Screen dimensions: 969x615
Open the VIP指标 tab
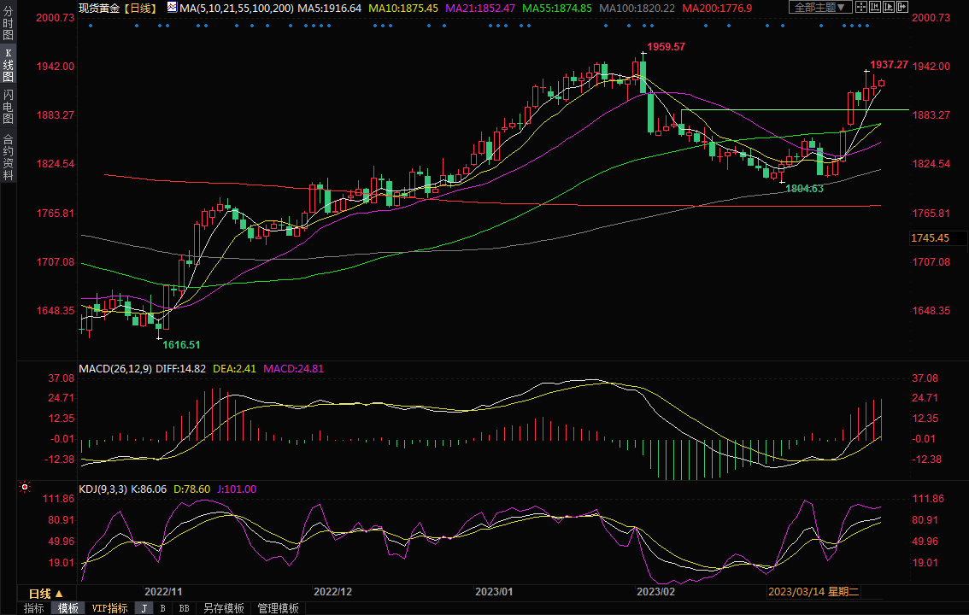(x=110, y=608)
